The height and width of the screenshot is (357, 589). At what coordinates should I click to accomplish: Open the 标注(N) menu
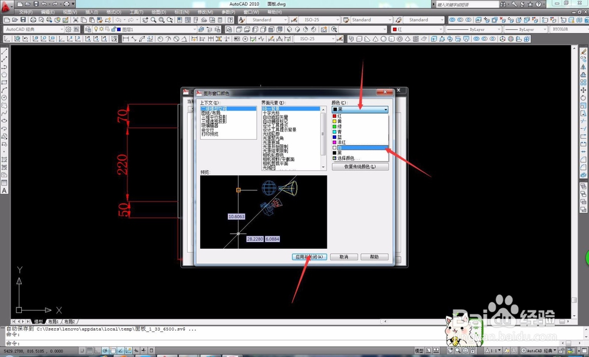pos(182,12)
